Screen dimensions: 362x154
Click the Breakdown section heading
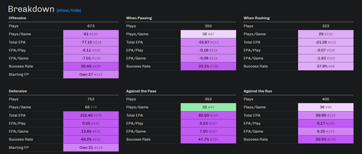pyautogui.click(x=31, y=9)
